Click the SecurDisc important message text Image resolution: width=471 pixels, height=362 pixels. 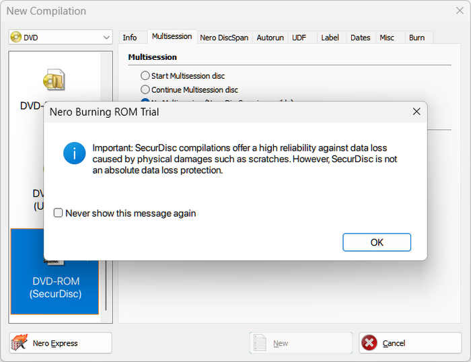coord(244,159)
